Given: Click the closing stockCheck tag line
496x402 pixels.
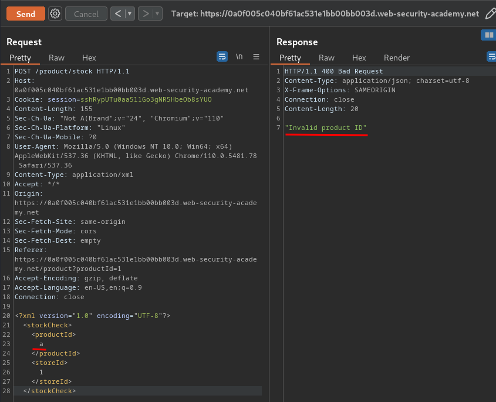Looking at the screenshot, I should (49, 391).
